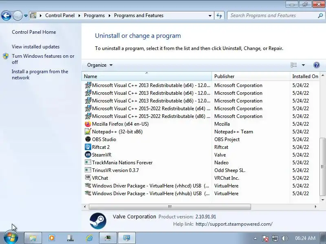
Task: Show hidden system tray icons
Action: (x=255, y=238)
